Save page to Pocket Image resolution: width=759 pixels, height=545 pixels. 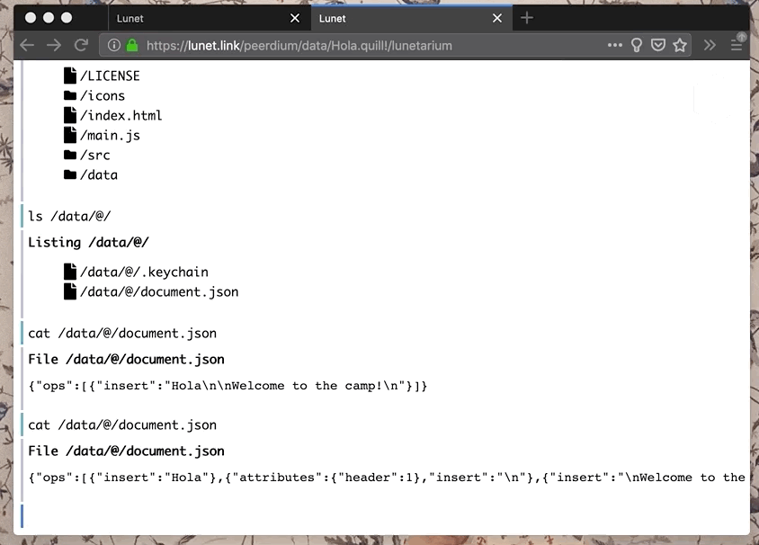pyautogui.click(x=658, y=45)
